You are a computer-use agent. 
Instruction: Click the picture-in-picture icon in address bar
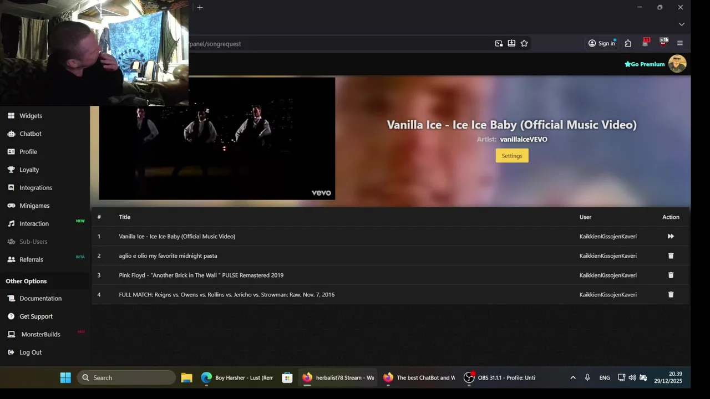tap(499, 43)
